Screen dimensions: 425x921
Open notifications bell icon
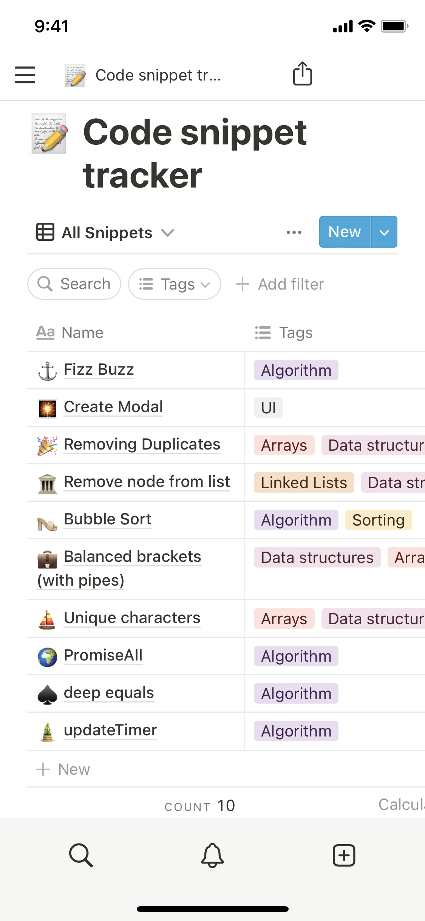(212, 855)
